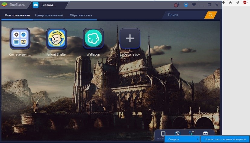Viewport: 250px width, 143px height.
Task: Click the BlueStacks logo
Action: click(5, 5)
